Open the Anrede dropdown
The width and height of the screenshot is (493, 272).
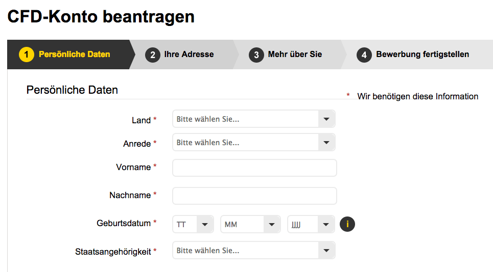254,142
